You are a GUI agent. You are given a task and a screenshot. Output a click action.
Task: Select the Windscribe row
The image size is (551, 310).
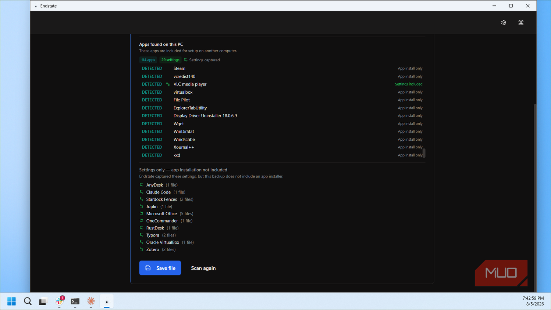coord(282,140)
